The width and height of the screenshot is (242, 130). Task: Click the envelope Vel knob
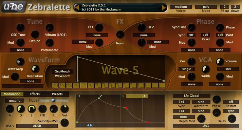click(64, 109)
